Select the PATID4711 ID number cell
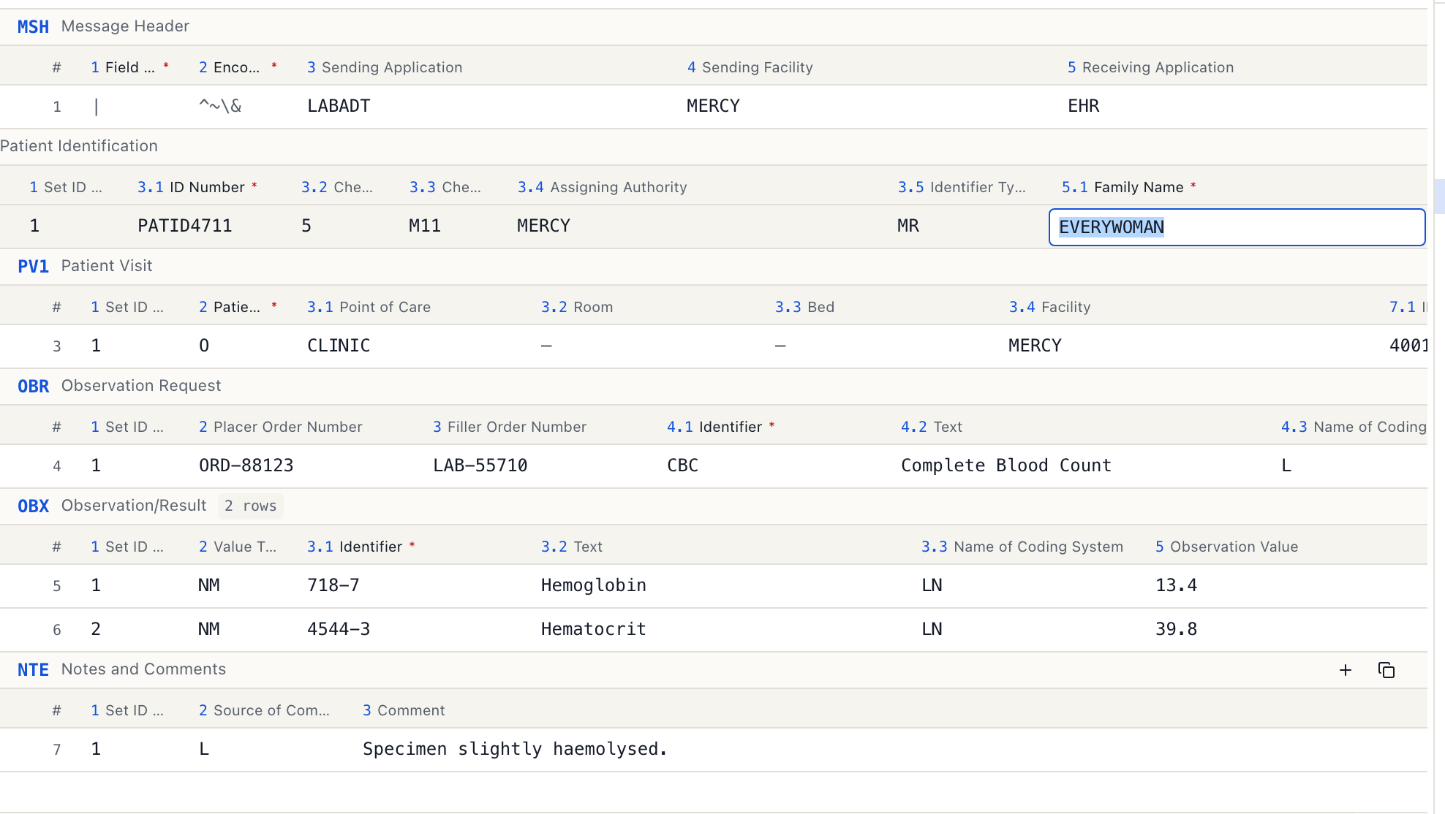 pyautogui.click(x=184, y=226)
